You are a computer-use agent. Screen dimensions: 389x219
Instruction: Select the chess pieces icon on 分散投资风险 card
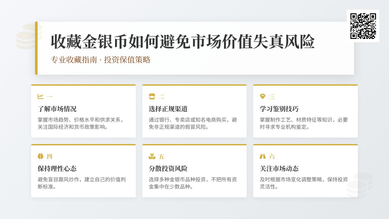(x=152, y=156)
